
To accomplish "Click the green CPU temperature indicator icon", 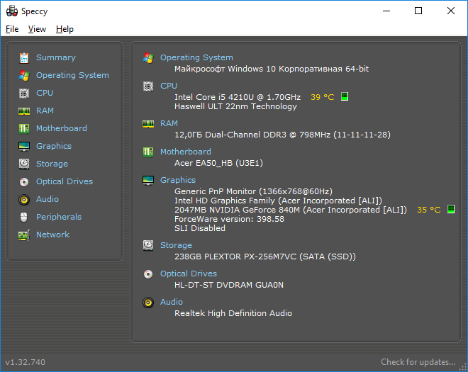I will [x=345, y=96].
